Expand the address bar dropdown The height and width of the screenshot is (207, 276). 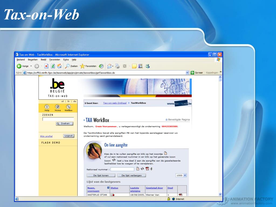click(x=187, y=73)
